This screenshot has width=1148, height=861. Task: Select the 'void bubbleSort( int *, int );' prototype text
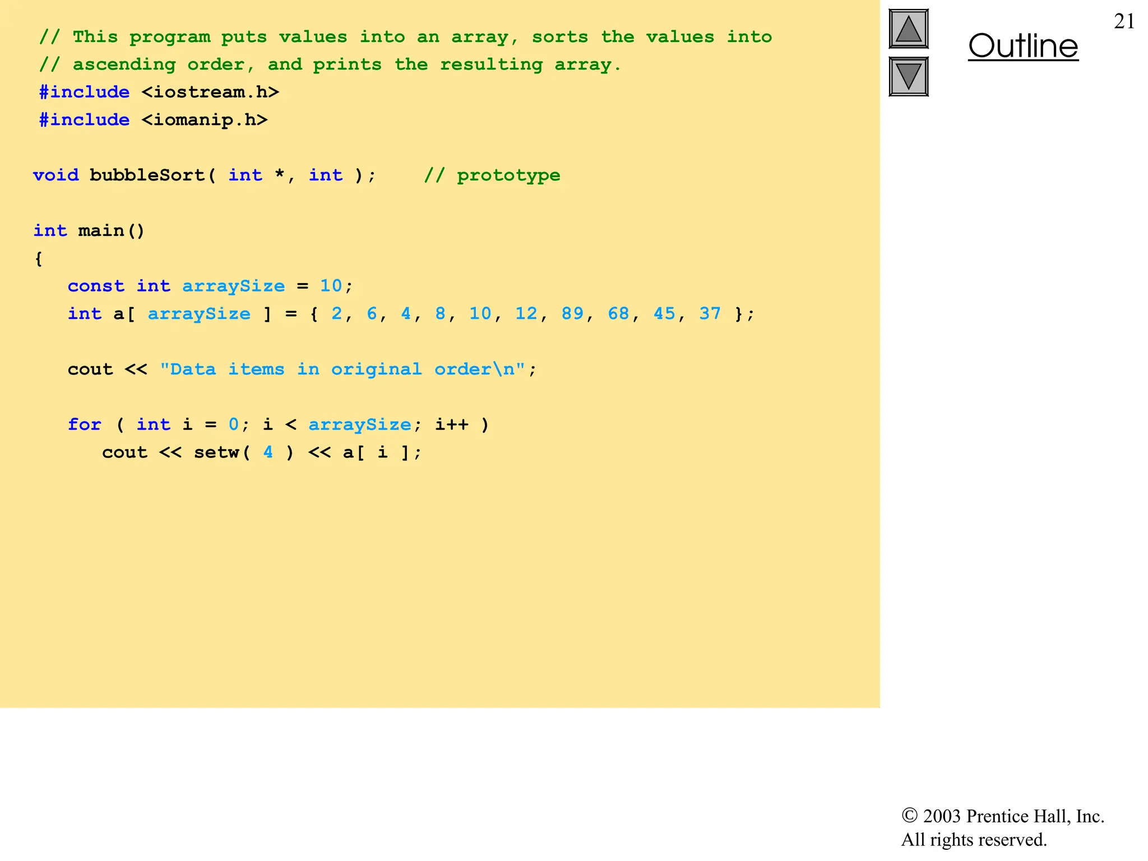[x=204, y=175]
